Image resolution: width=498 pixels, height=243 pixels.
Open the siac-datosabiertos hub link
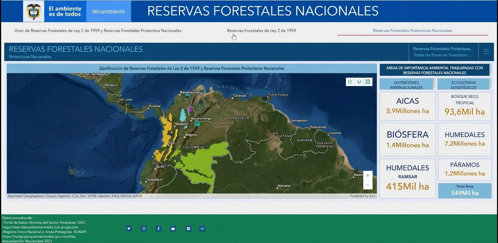40,227
